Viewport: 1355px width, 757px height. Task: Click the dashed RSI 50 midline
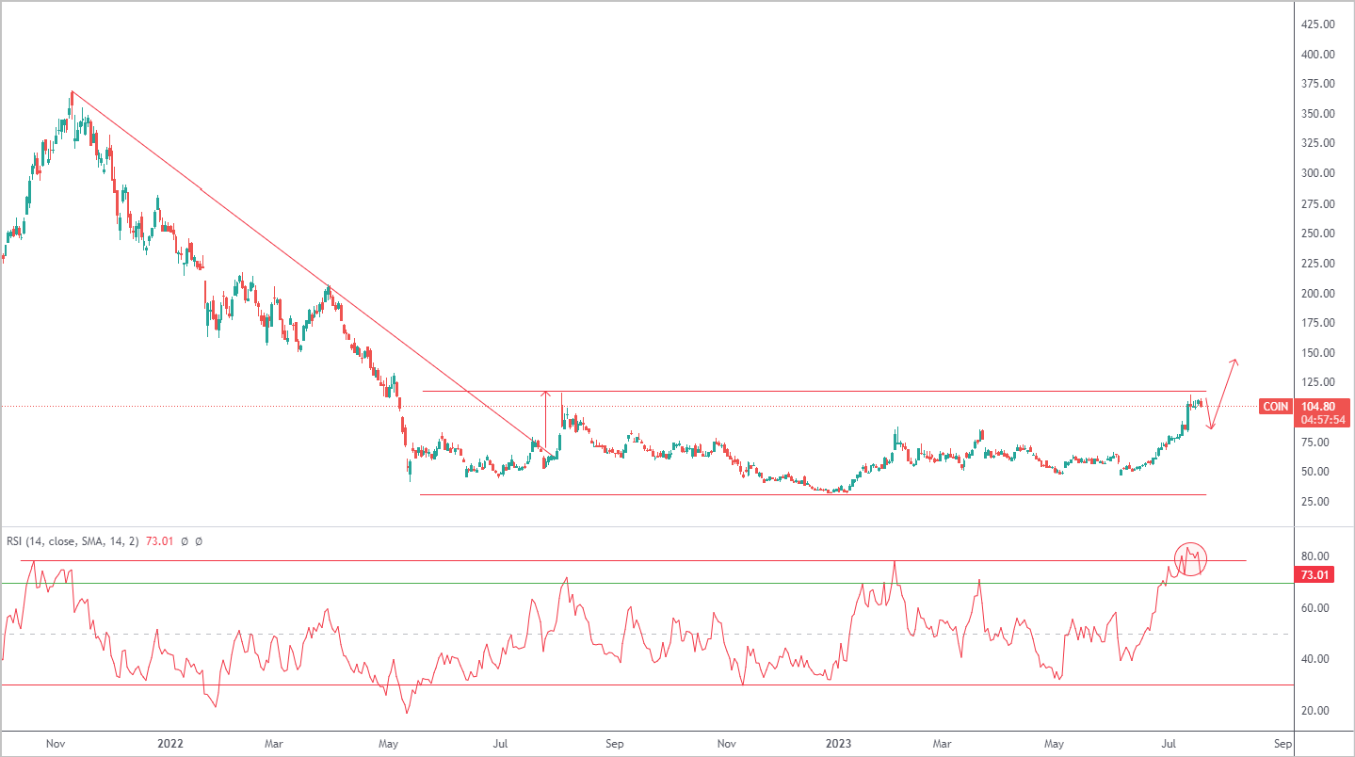pos(644,634)
